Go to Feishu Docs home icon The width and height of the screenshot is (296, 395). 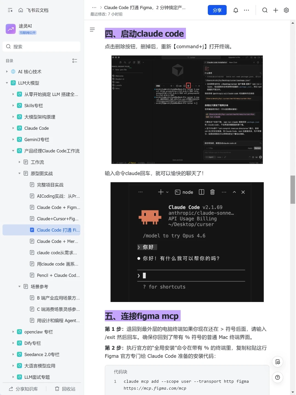click(21, 10)
